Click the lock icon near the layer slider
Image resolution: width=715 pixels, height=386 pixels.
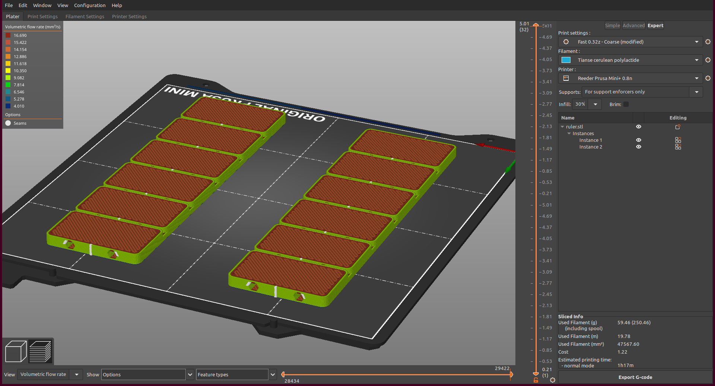pos(536,380)
